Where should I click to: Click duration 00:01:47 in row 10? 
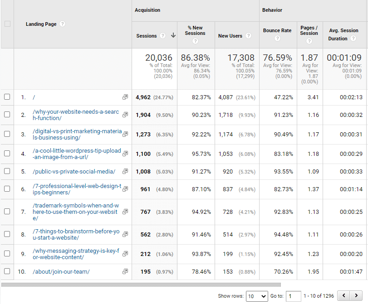[x=351, y=272]
